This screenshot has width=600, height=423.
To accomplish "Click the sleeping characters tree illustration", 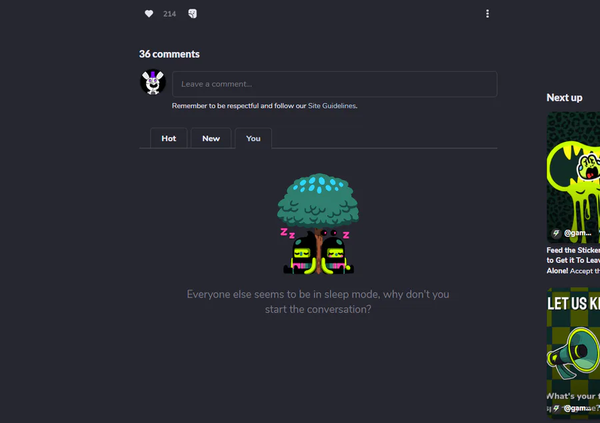I will (318, 224).
